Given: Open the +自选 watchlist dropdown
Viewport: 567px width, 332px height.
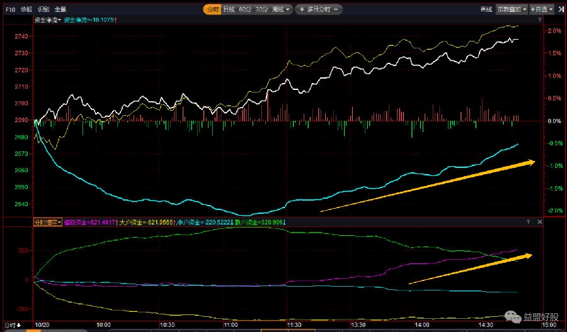Looking at the screenshot, I should point(541,9).
